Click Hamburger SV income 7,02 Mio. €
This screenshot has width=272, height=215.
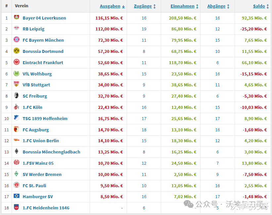[x=185, y=197]
